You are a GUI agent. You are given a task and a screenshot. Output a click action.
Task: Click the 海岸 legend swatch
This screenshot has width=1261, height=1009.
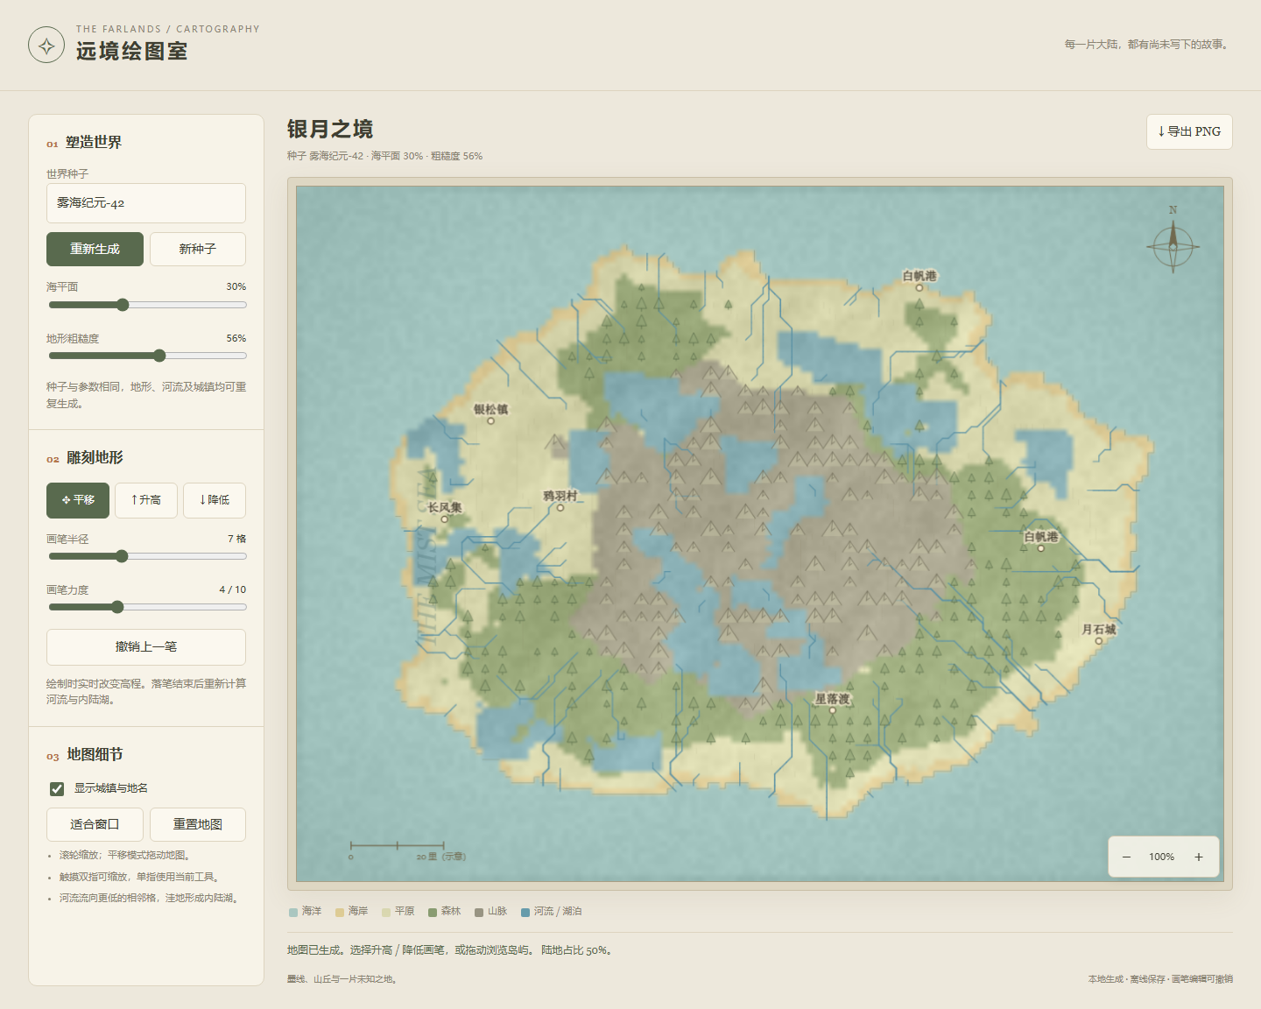click(340, 912)
